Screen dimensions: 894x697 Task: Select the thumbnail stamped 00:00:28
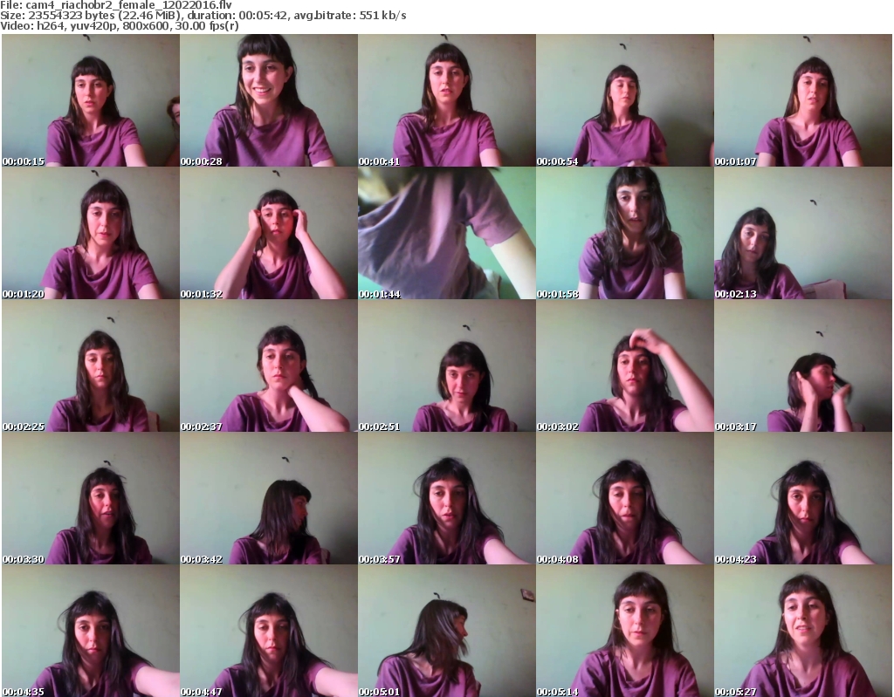[269, 100]
